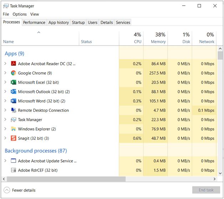Screen dimensions: 224x199
Task: Sort processes by CPU column
Action: click(x=131, y=38)
